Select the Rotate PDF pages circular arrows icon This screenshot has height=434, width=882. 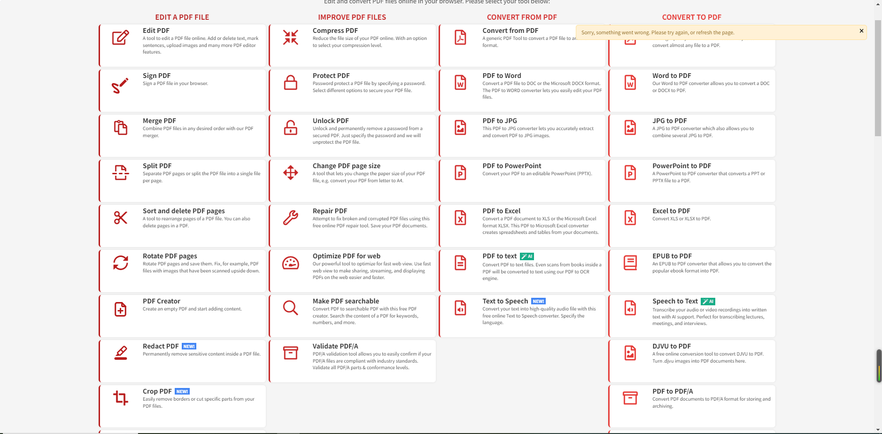(x=120, y=263)
